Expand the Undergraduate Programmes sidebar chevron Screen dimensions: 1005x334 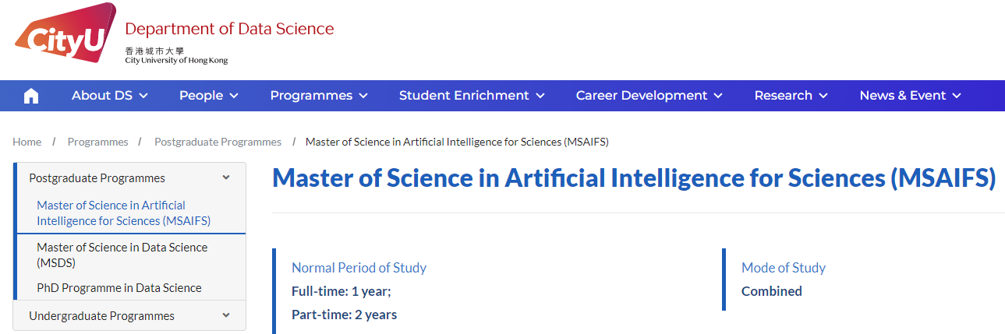226,315
